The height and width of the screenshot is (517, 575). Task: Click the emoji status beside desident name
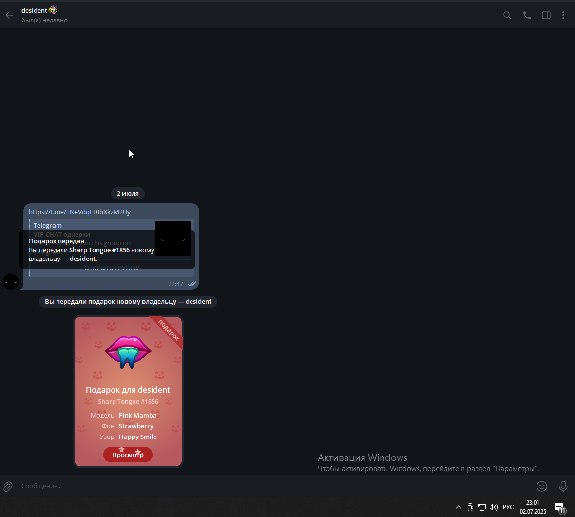pos(53,10)
